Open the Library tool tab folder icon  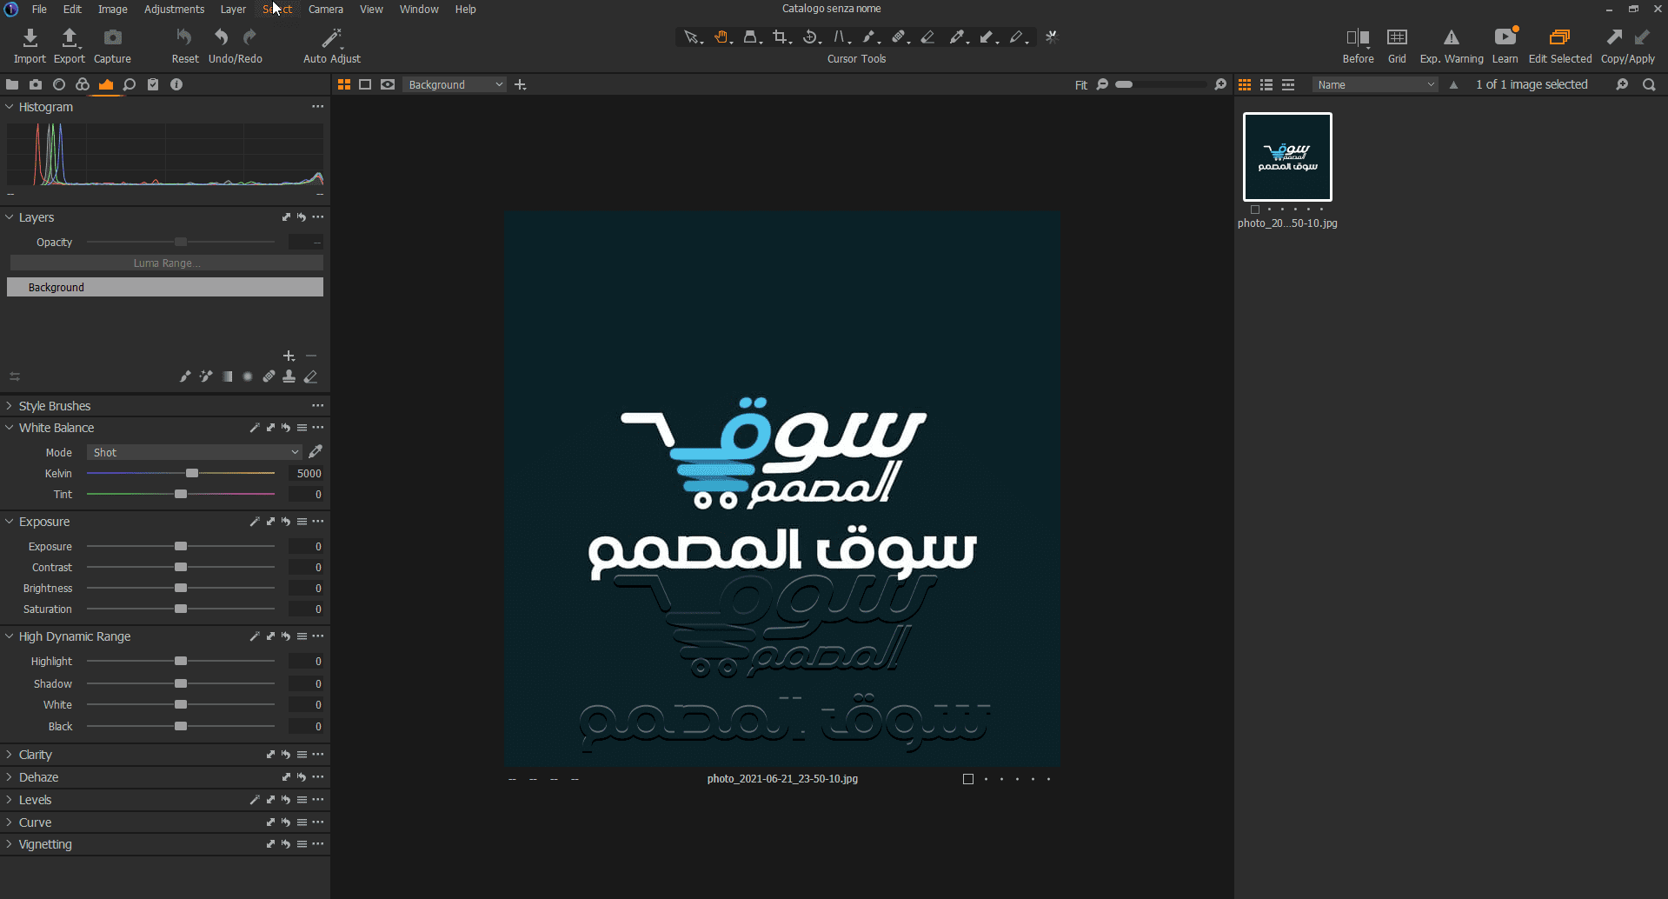point(12,84)
